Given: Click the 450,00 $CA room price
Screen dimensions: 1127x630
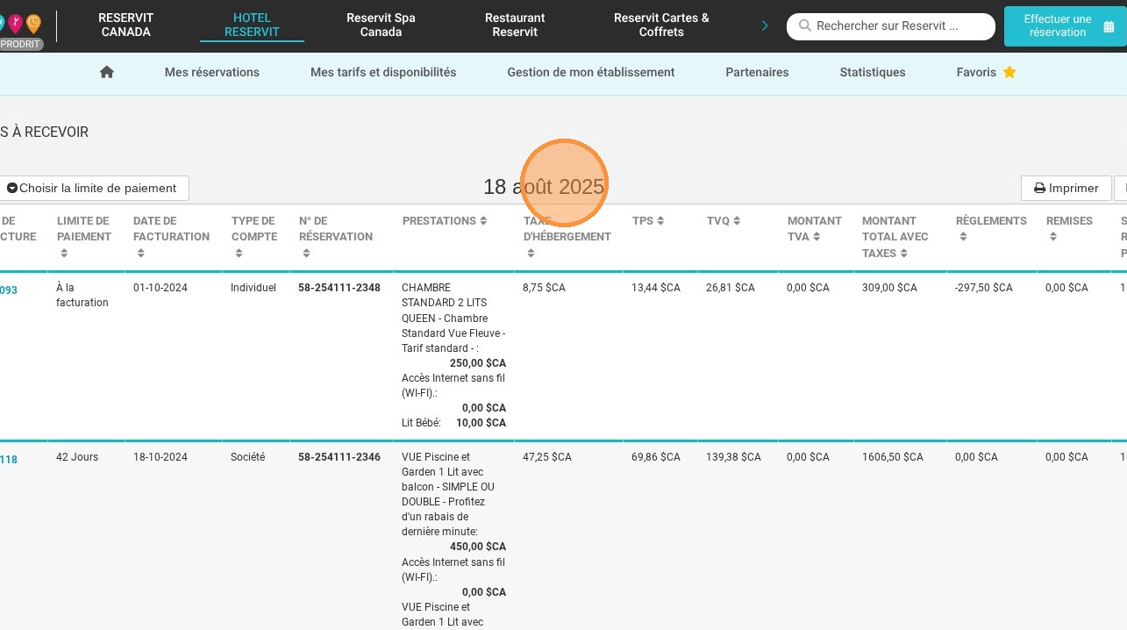Looking at the screenshot, I should click(x=478, y=547).
